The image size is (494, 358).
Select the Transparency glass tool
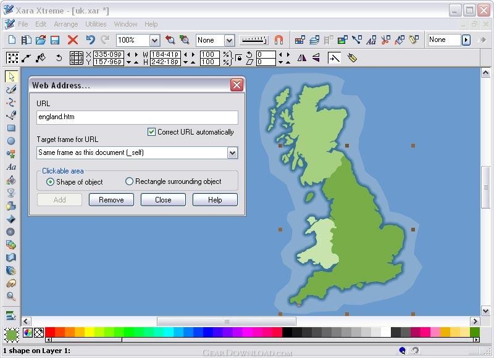(x=11, y=193)
